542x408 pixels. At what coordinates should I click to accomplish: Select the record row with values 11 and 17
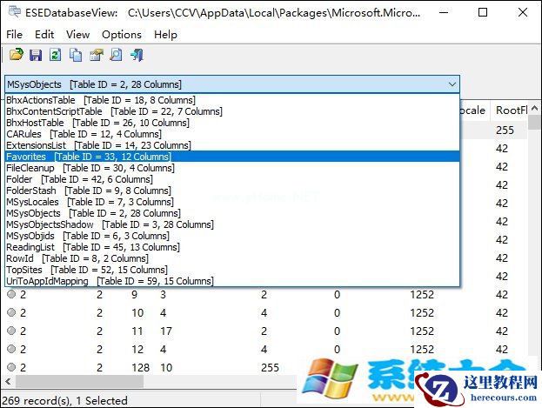266,331
